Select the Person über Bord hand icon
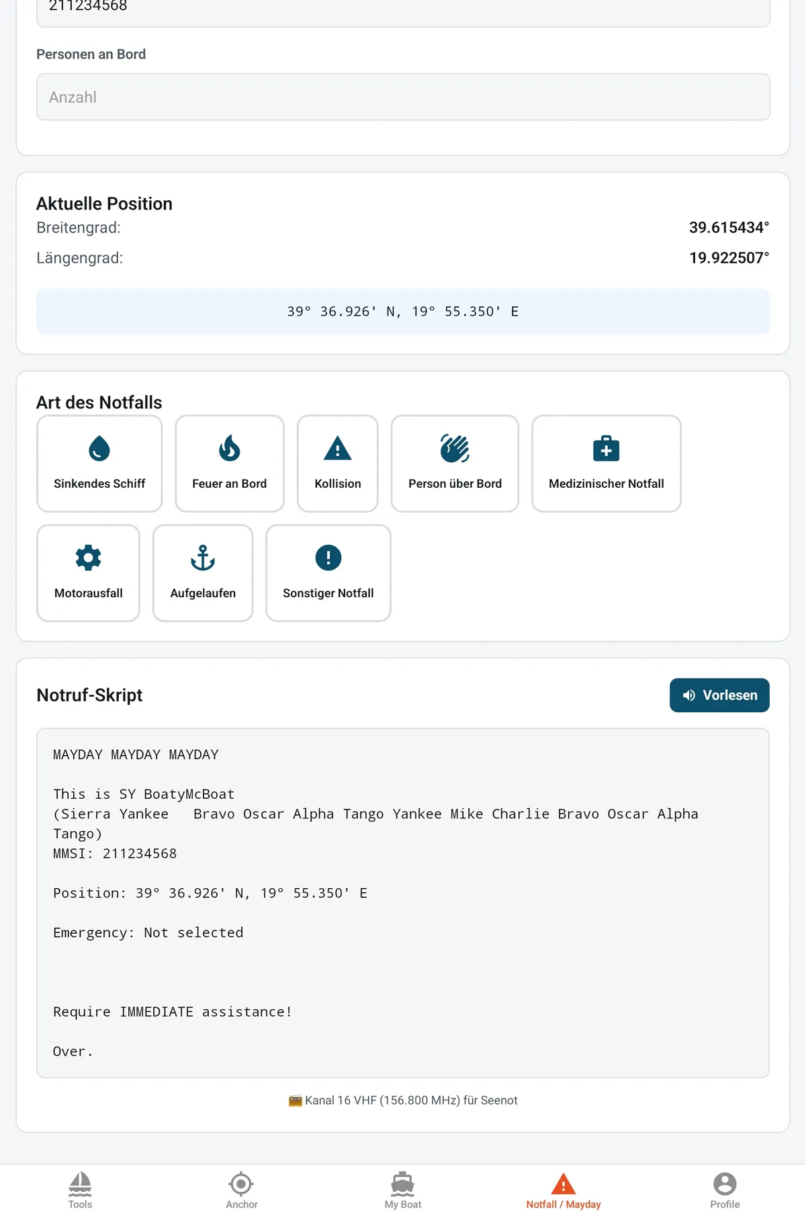Screen dimensions: 806x1212 [455, 449]
